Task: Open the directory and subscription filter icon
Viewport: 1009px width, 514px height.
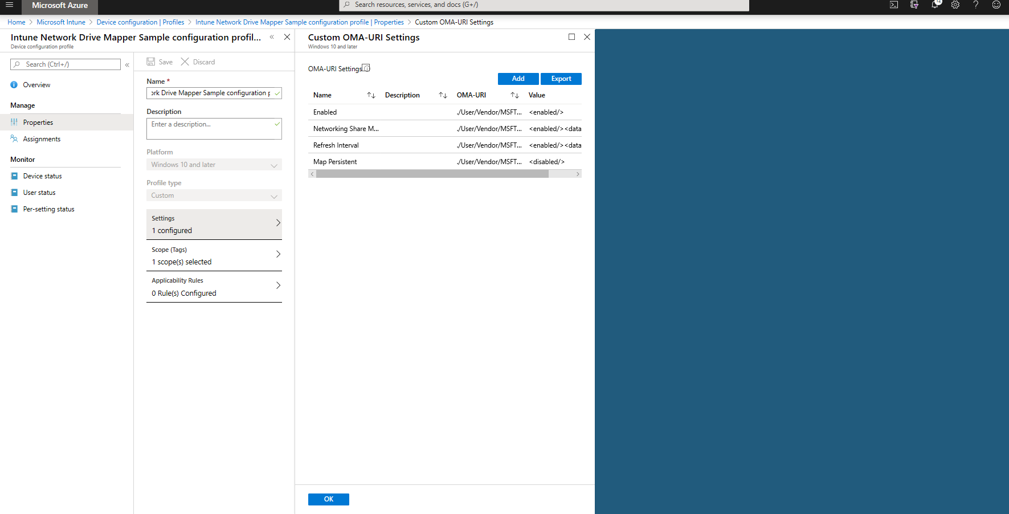Action: click(914, 5)
